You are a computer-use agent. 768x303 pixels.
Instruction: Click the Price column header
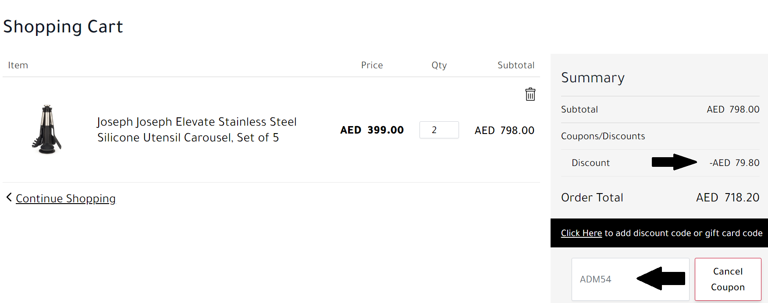(x=372, y=65)
